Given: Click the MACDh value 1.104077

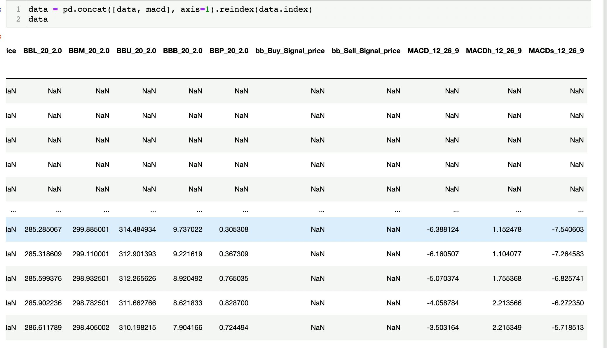Looking at the screenshot, I should click(x=507, y=254).
